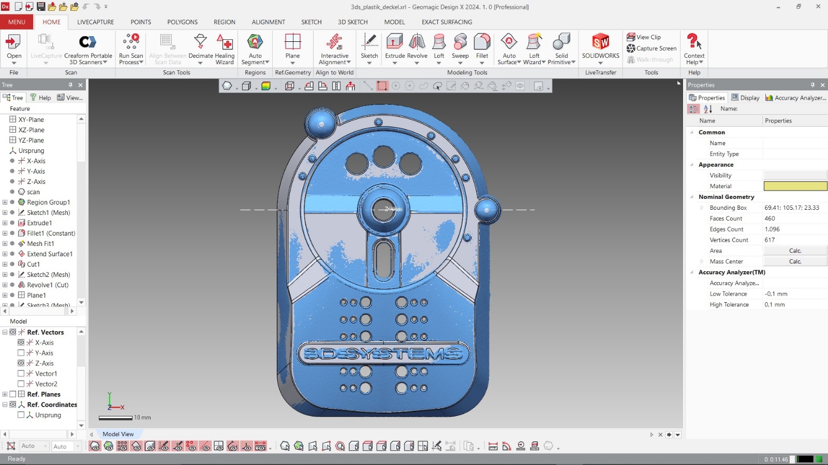828x465 pixels.
Task: Select the Revolve tool
Action: [x=417, y=49]
